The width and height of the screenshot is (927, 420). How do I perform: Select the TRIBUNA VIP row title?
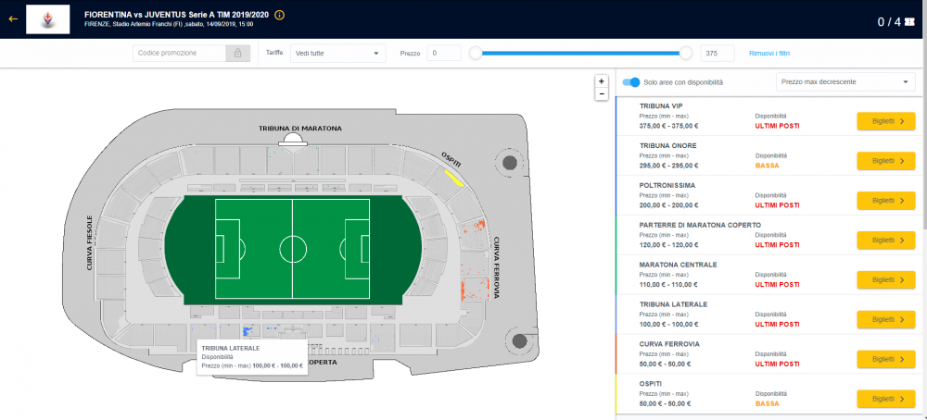tap(661, 106)
